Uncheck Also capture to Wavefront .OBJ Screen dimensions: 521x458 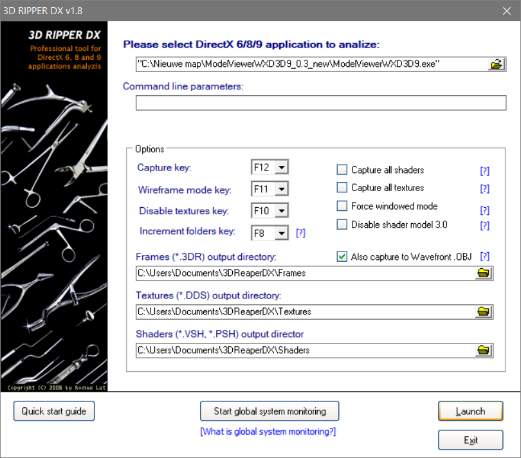tap(342, 257)
